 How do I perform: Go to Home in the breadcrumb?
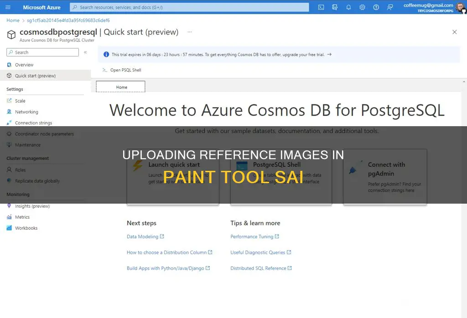(13, 20)
